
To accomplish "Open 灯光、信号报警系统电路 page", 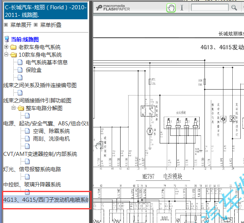I will click(32, 169).
